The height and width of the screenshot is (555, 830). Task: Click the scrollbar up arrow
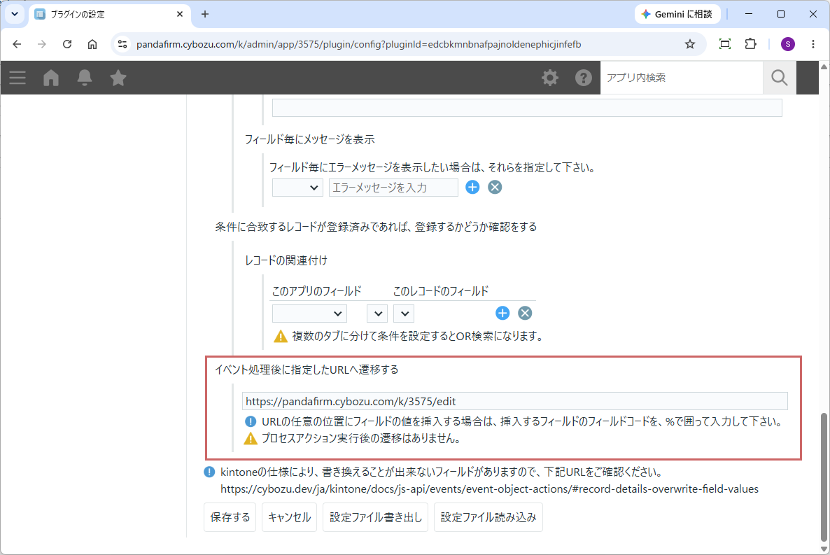pos(824,66)
